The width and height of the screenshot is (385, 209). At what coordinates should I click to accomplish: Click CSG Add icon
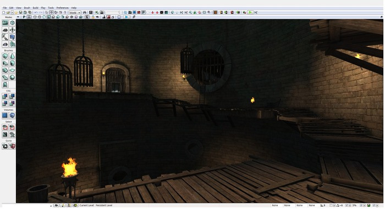[x=5, y=97]
